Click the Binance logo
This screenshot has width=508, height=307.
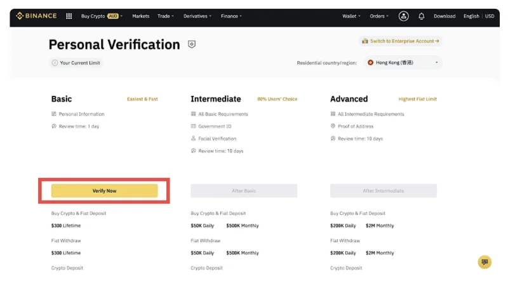coord(36,16)
